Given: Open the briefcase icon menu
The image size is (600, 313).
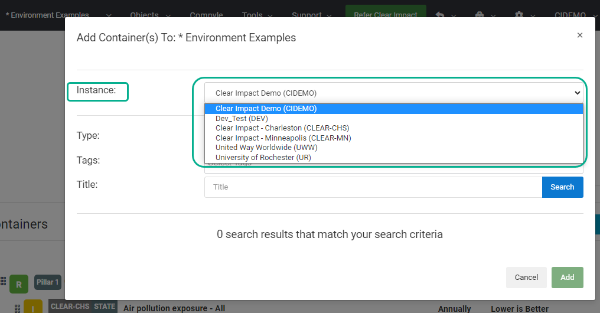Looking at the screenshot, I should tap(480, 15).
